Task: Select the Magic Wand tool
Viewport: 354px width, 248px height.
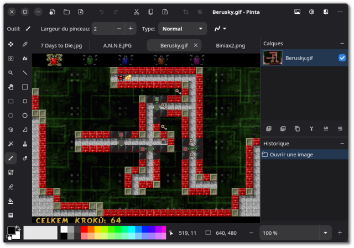Action: coord(11,144)
